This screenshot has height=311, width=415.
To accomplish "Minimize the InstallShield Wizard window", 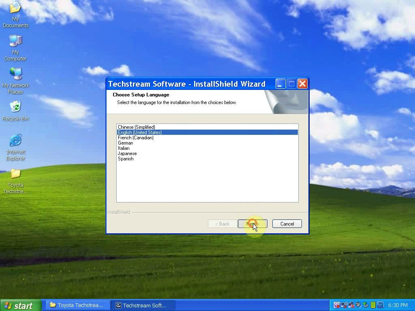I will [280, 84].
